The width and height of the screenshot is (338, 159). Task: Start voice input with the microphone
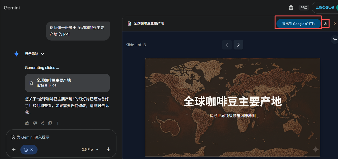pyautogui.click(x=108, y=149)
